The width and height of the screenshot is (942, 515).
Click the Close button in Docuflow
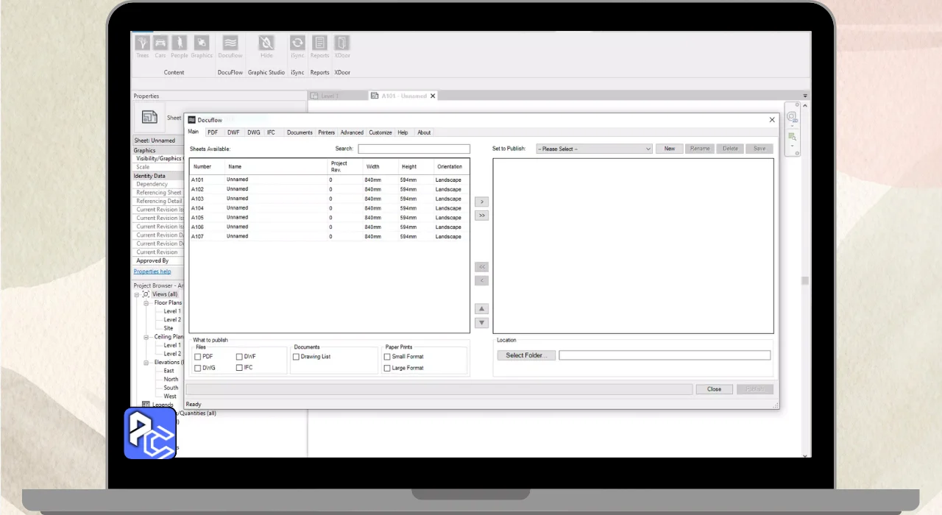[714, 389]
